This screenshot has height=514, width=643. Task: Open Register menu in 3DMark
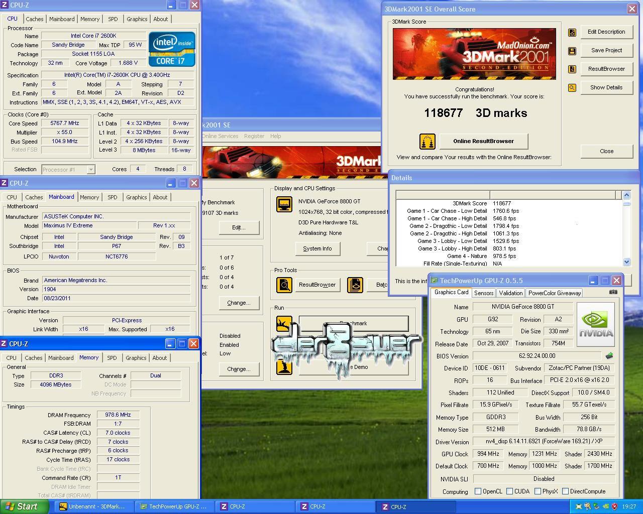pyautogui.click(x=254, y=136)
